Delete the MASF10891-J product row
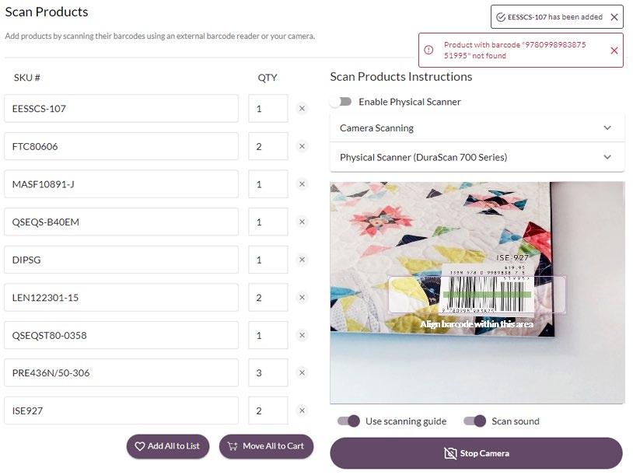 coord(303,184)
